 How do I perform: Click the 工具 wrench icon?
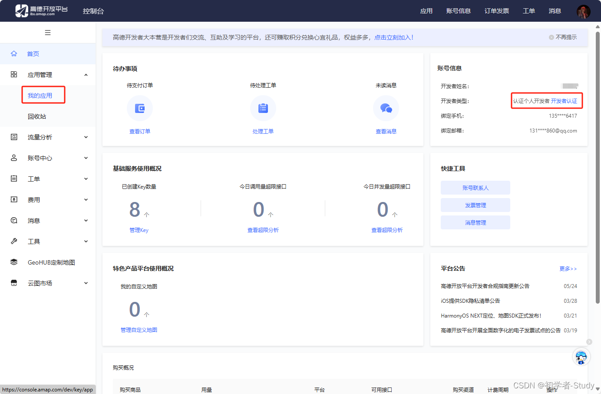click(14, 242)
